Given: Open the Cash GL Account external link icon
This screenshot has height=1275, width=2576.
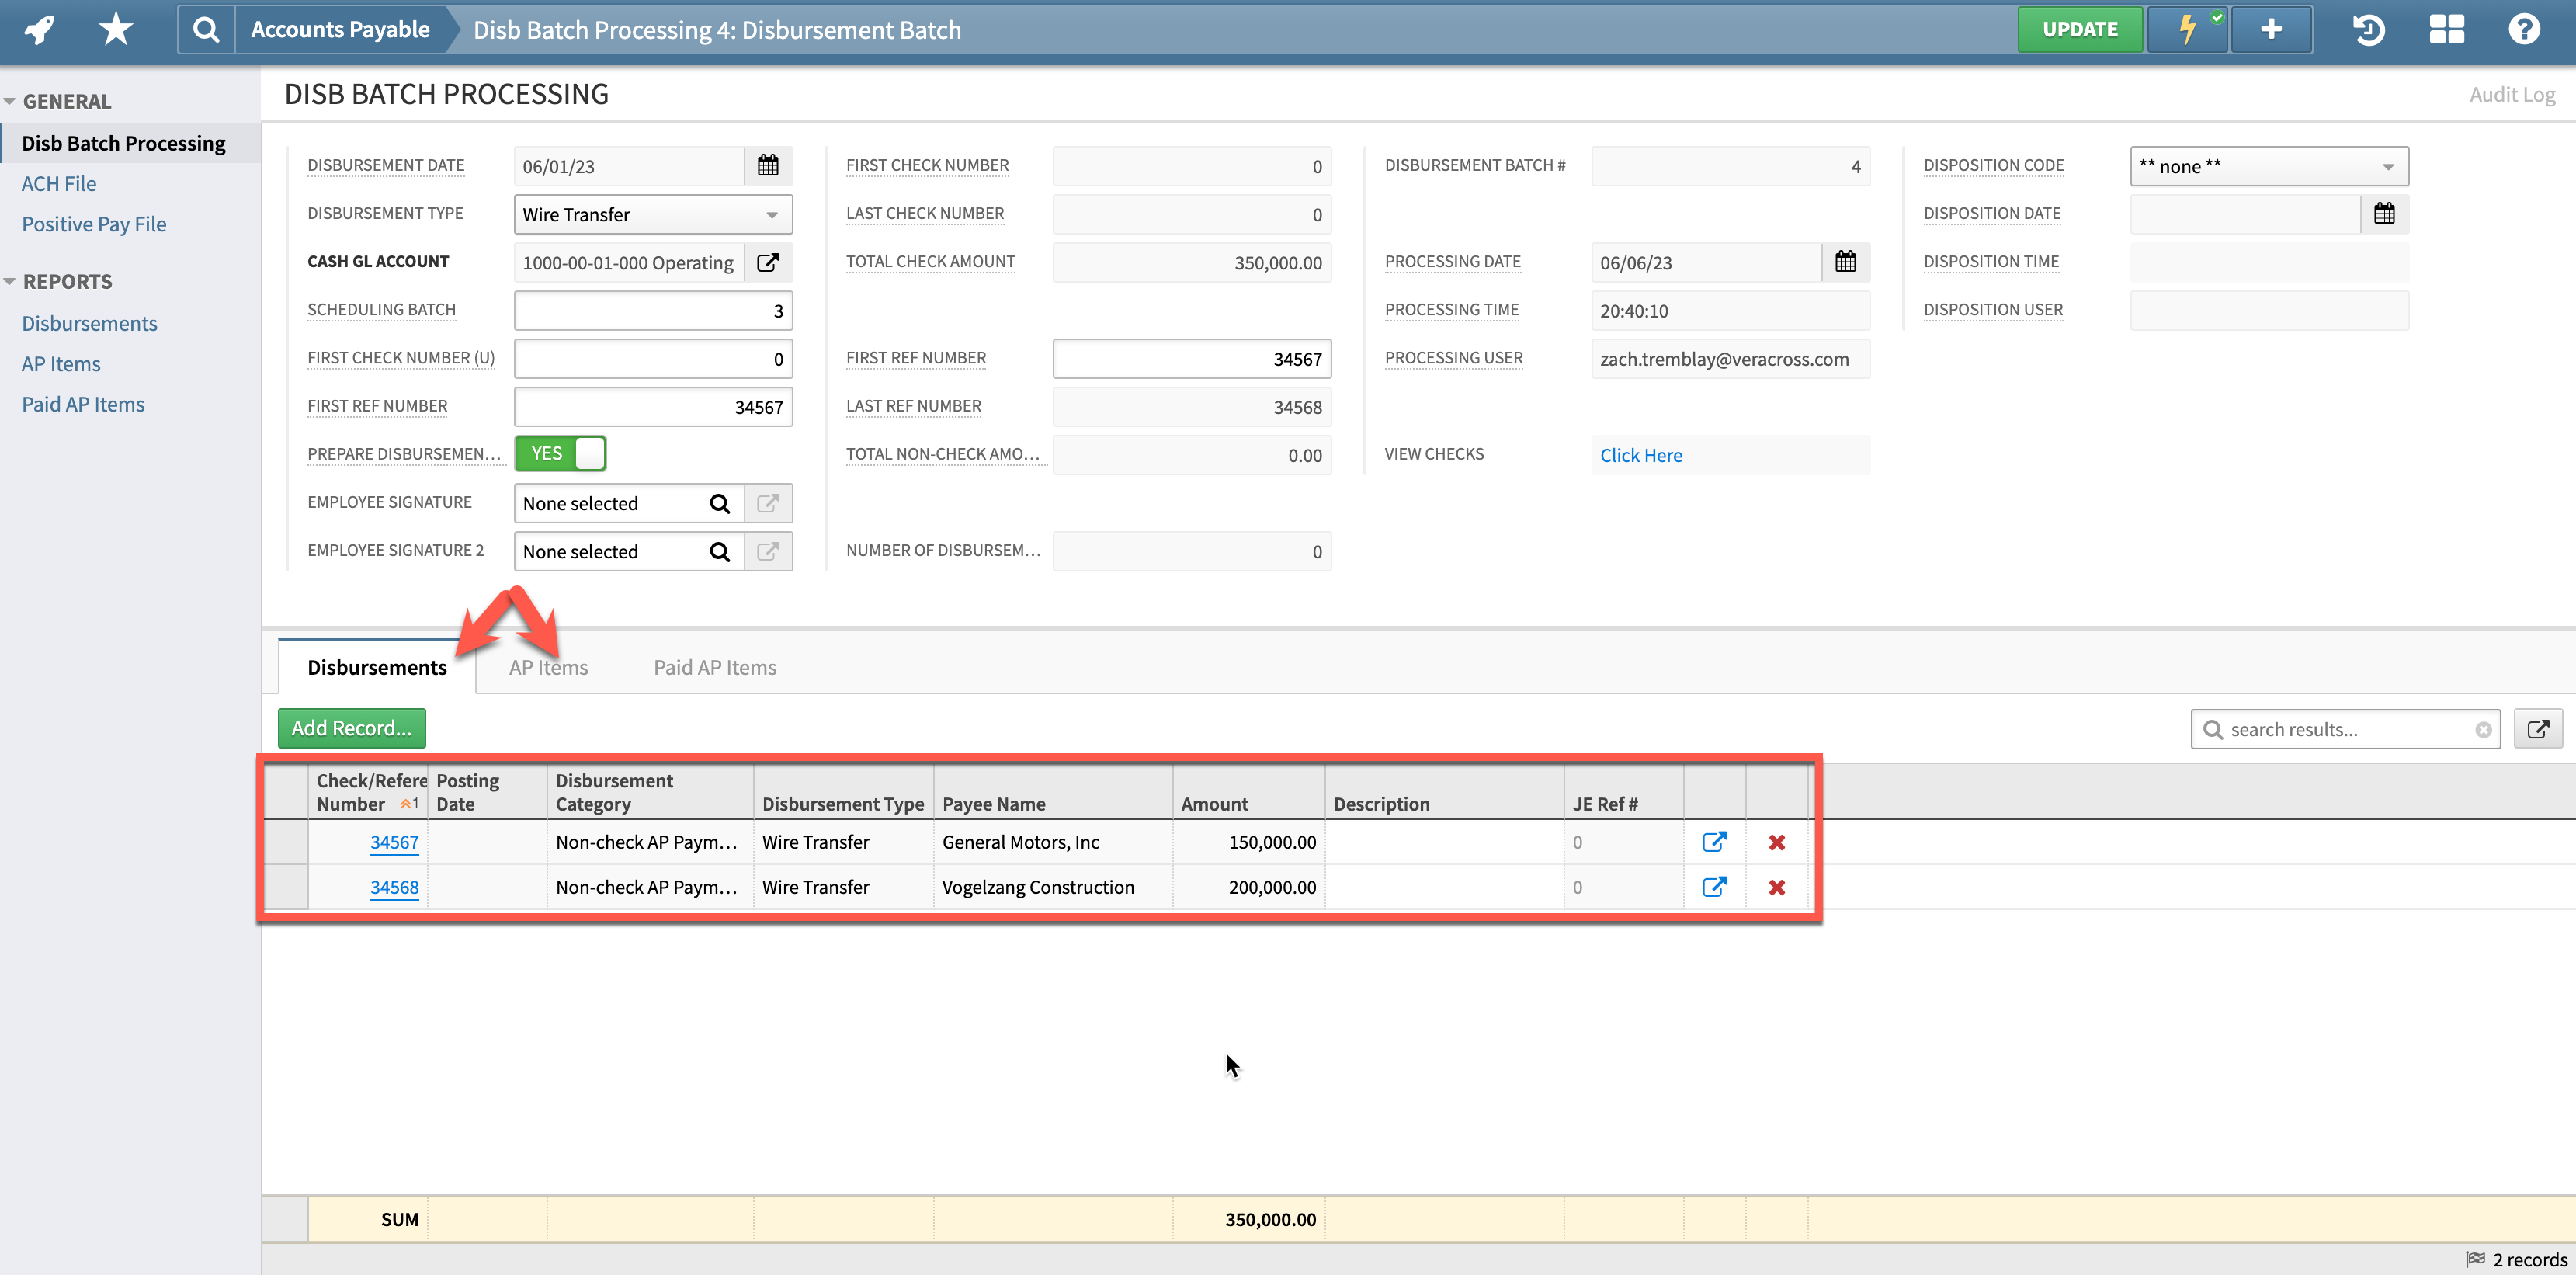Looking at the screenshot, I should [x=768, y=262].
